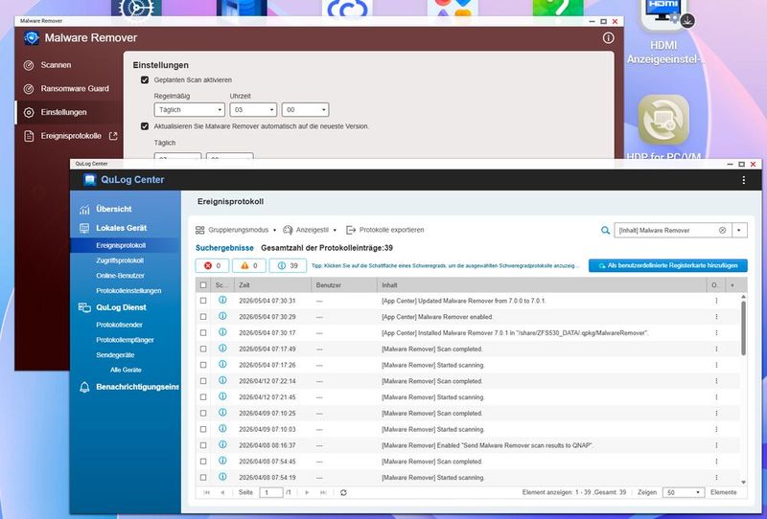Image resolution: width=767 pixels, height=519 pixels.
Task: Open Malware Remover info icon
Action: 608,37
